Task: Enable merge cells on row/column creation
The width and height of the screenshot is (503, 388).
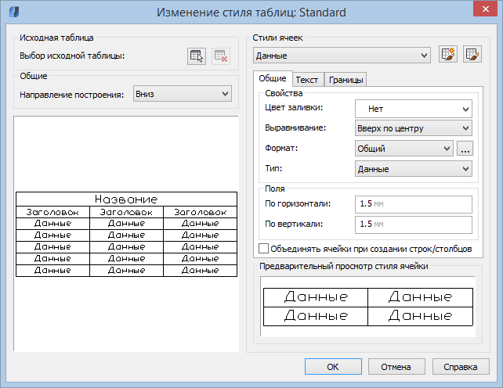Action: pyautogui.click(x=263, y=249)
